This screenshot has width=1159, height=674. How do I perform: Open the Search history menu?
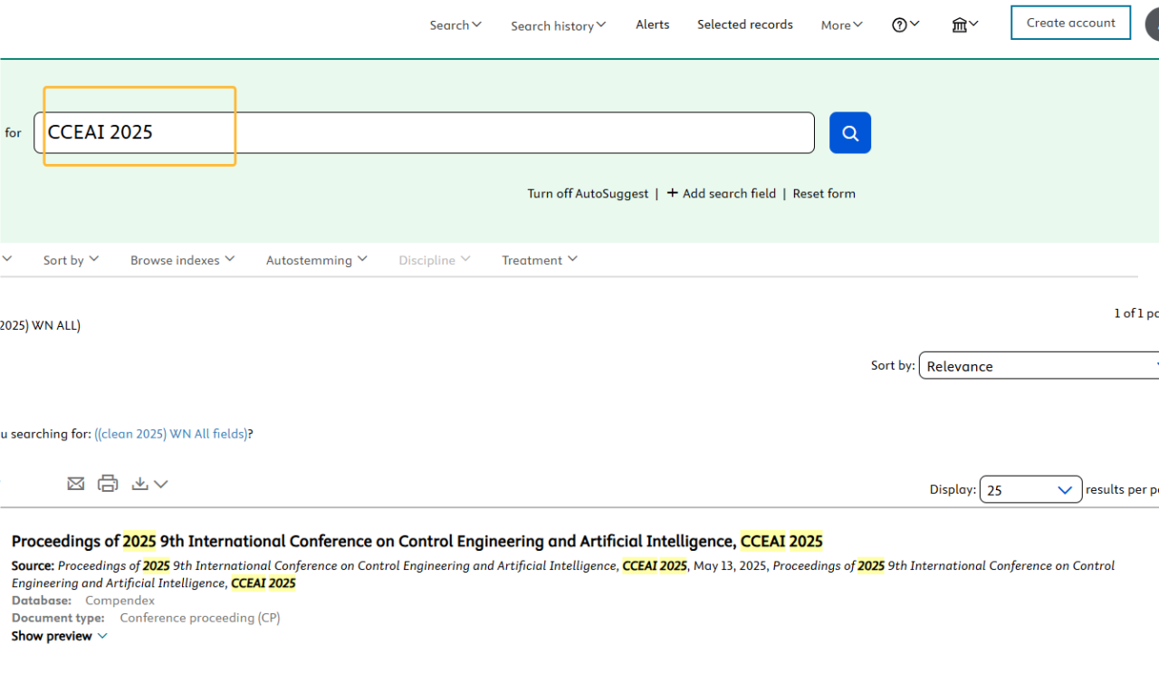point(558,25)
